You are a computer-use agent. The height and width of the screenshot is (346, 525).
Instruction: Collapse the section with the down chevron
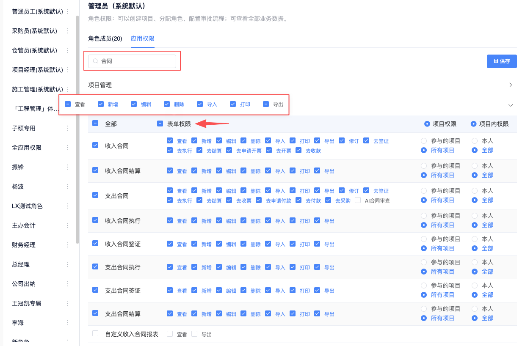(510, 105)
